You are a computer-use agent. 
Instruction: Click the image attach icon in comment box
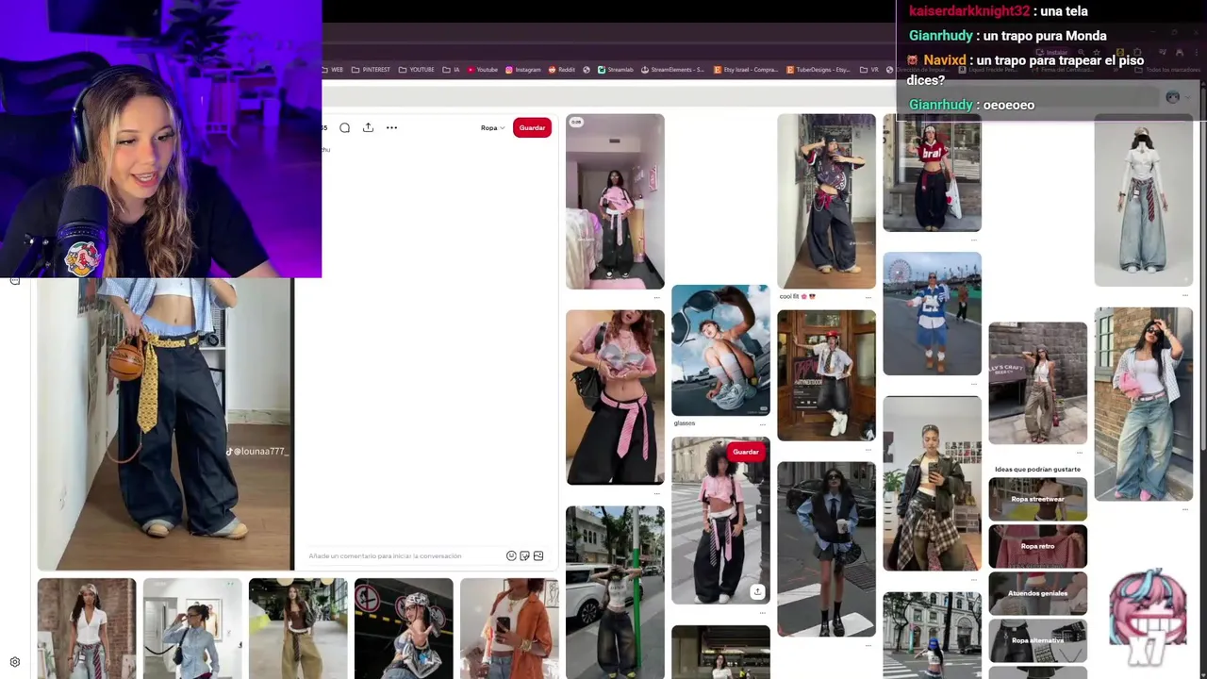coord(538,556)
